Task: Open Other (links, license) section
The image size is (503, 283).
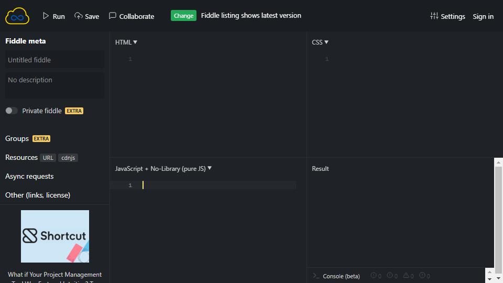Action: coord(38,195)
